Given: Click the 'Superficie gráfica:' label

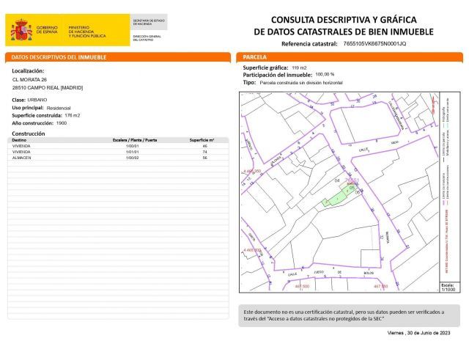Looking at the screenshot, I should coord(265,67).
